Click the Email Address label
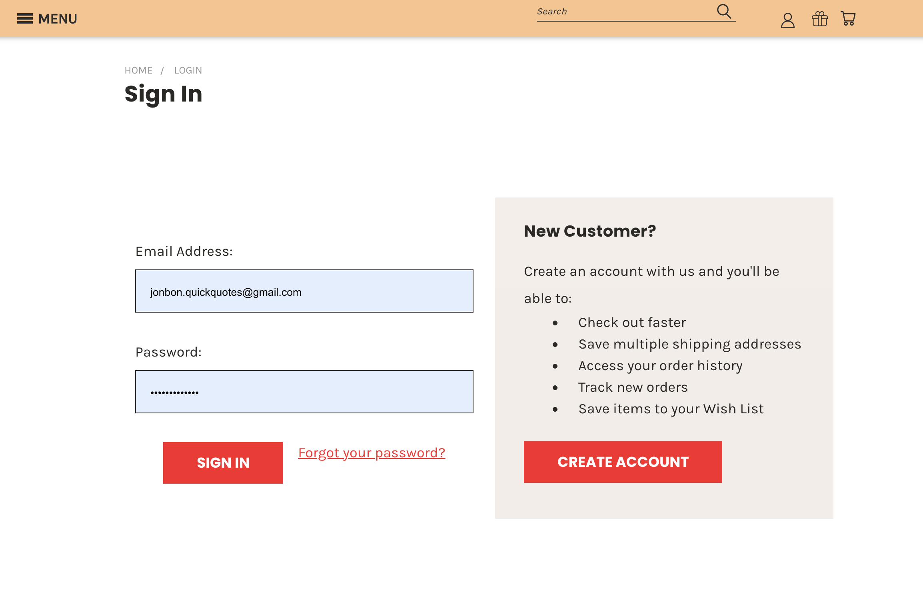 pyautogui.click(x=184, y=251)
